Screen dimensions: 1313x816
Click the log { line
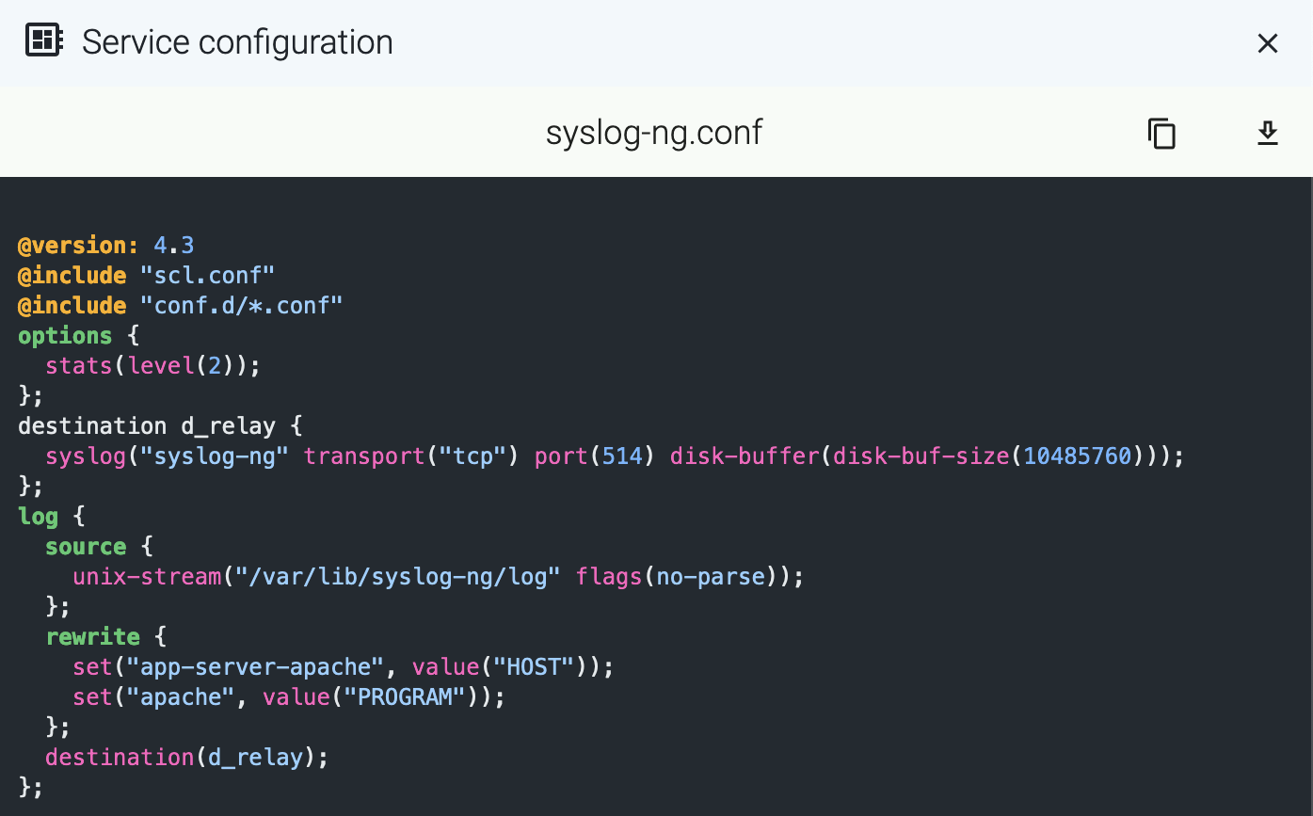52,517
